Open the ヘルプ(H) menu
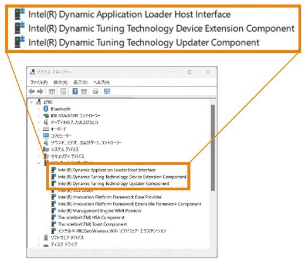 [x=101, y=82]
